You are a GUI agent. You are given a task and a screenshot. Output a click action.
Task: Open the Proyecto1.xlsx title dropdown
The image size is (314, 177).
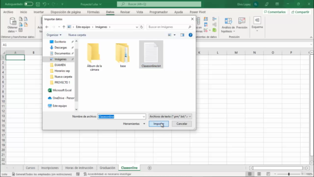coord(91,4)
